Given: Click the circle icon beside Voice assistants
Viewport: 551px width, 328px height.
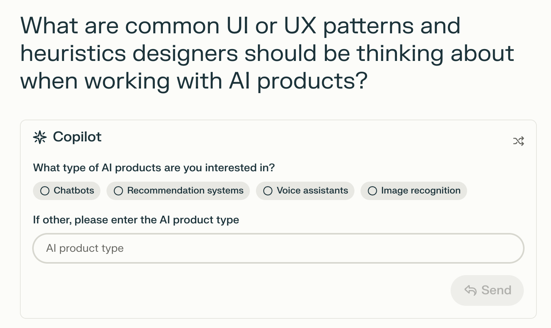Looking at the screenshot, I should (268, 191).
